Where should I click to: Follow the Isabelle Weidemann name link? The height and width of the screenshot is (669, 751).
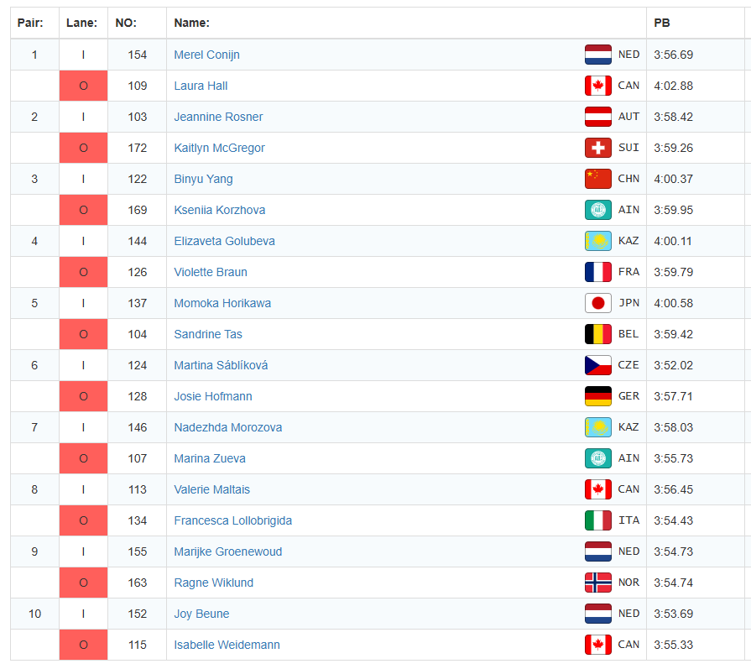pyautogui.click(x=227, y=645)
